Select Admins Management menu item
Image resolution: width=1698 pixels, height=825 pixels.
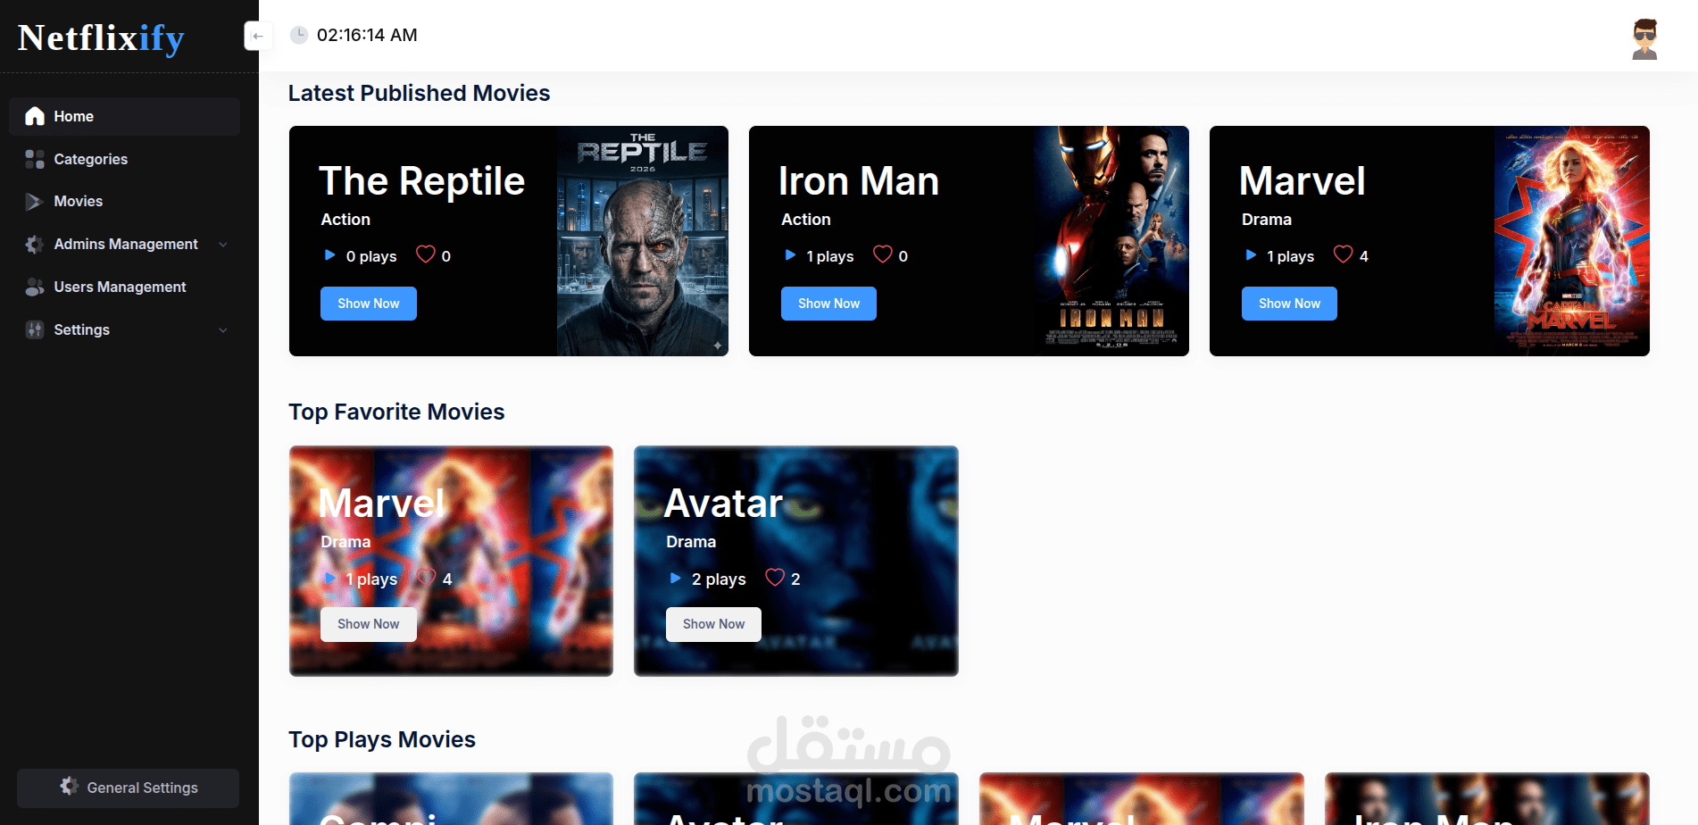point(124,244)
